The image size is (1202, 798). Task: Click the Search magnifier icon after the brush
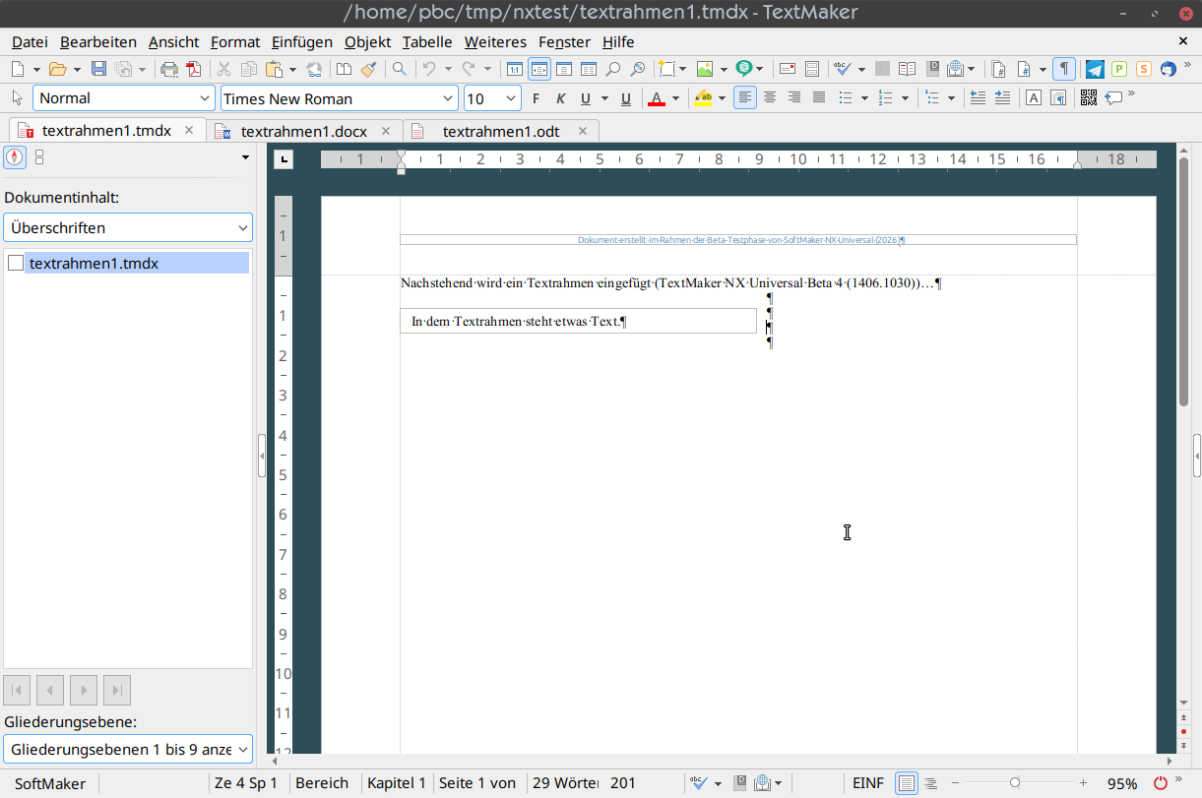click(x=399, y=69)
